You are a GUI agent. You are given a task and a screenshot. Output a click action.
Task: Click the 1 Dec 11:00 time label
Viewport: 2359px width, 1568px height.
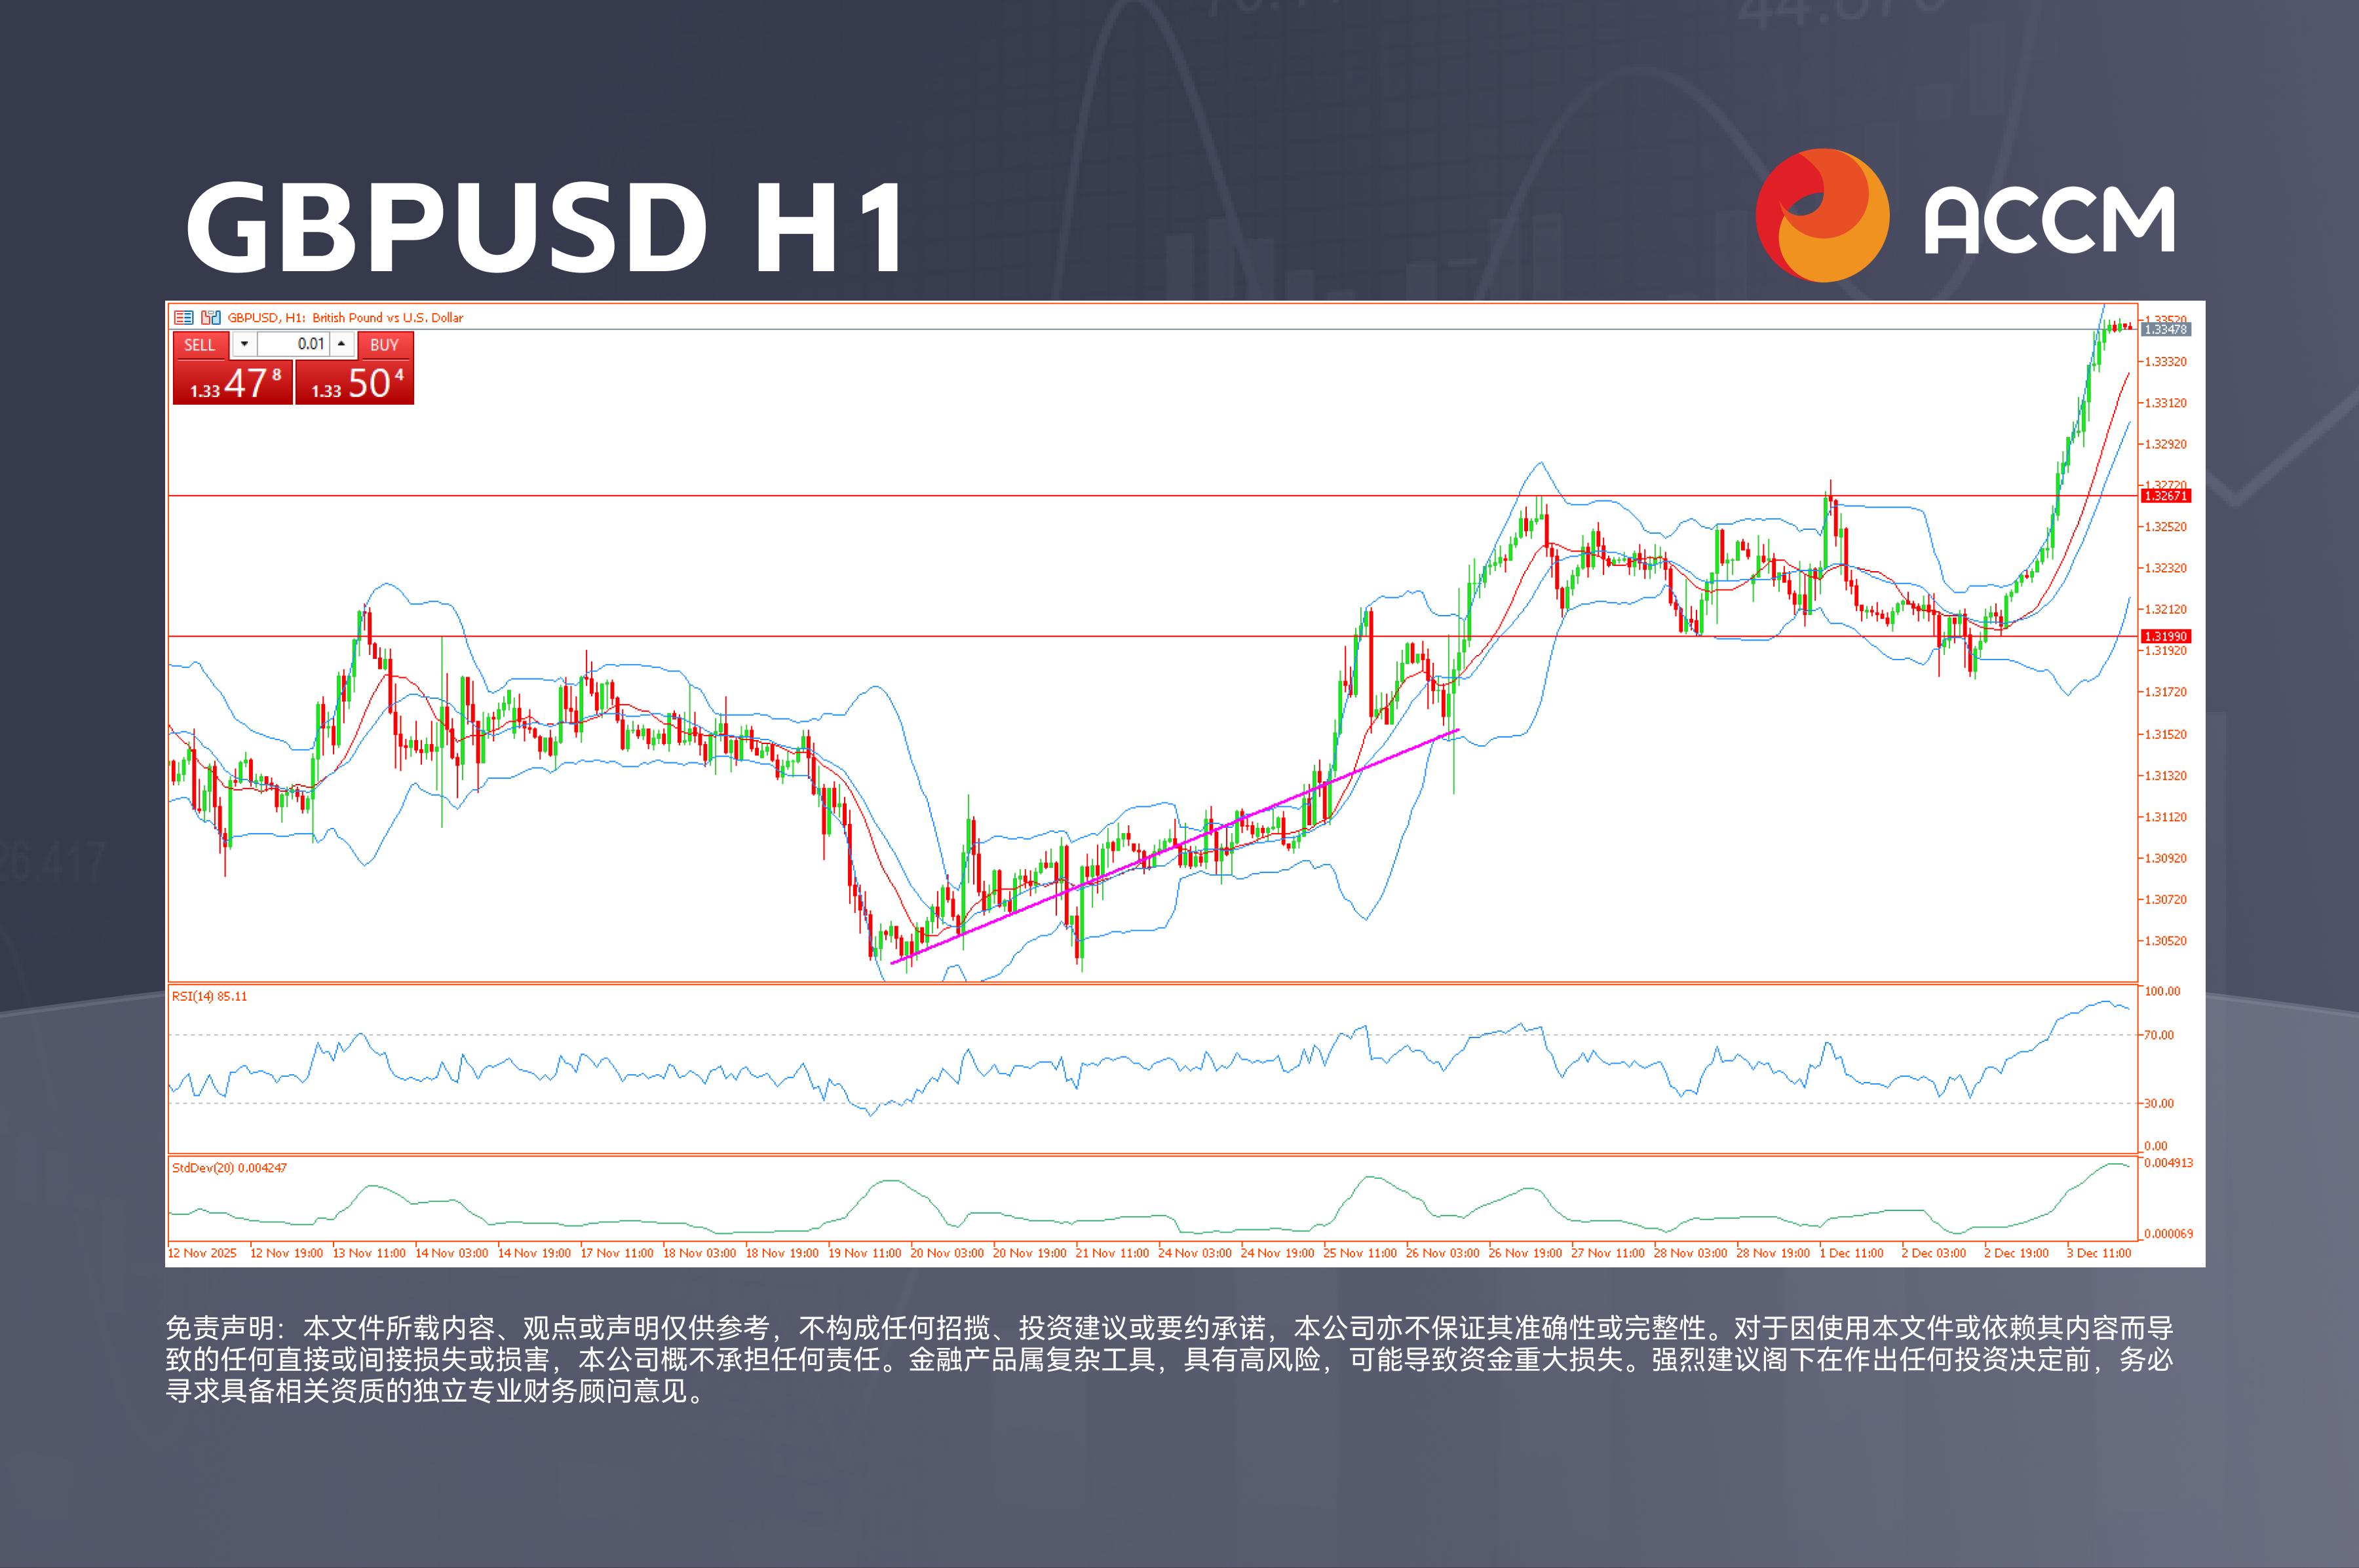click(1852, 1253)
